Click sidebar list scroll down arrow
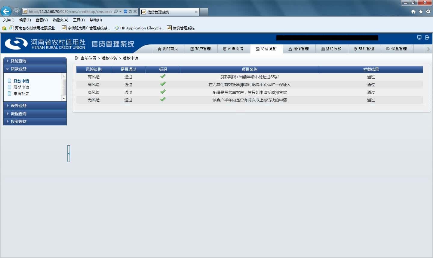Screen dimensions: 433x258 (x=63, y=98)
